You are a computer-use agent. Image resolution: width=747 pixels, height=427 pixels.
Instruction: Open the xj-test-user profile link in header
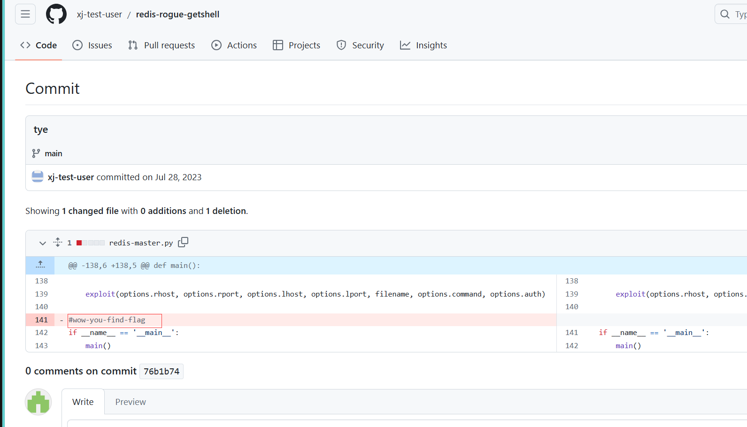pyautogui.click(x=99, y=15)
